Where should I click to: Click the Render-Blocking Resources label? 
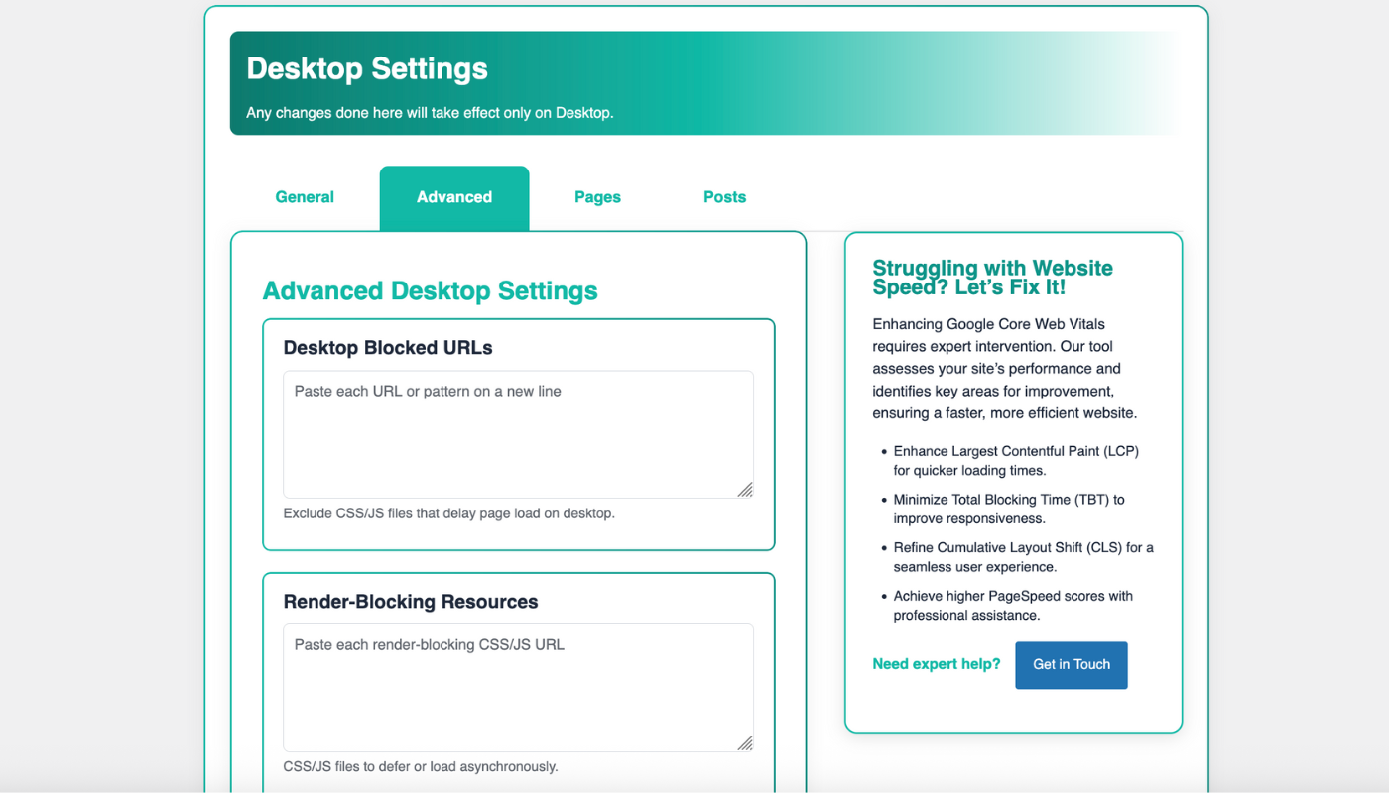pos(411,602)
